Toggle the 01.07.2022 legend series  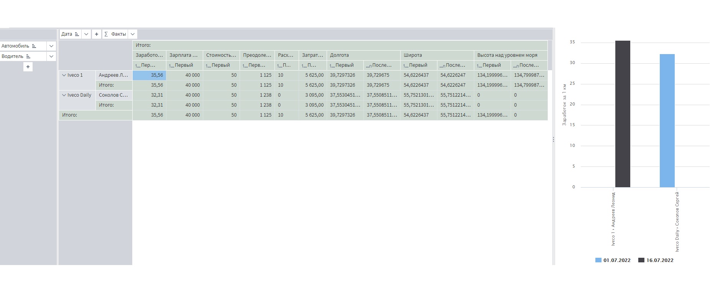click(613, 260)
